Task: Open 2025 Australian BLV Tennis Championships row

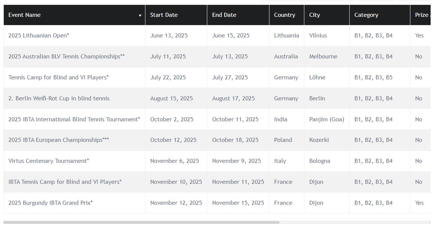Action: pyautogui.click(x=66, y=57)
